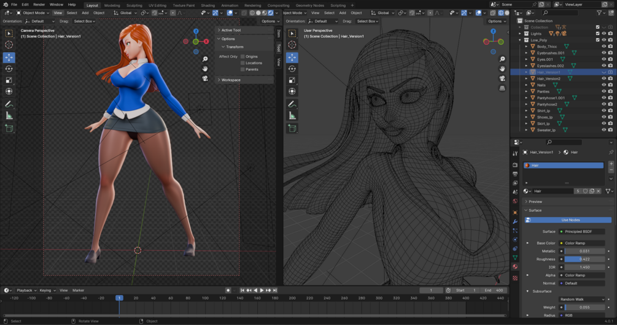Adjust the Roughness slider
This screenshot has width=617, height=325.
pyautogui.click(x=584, y=259)
